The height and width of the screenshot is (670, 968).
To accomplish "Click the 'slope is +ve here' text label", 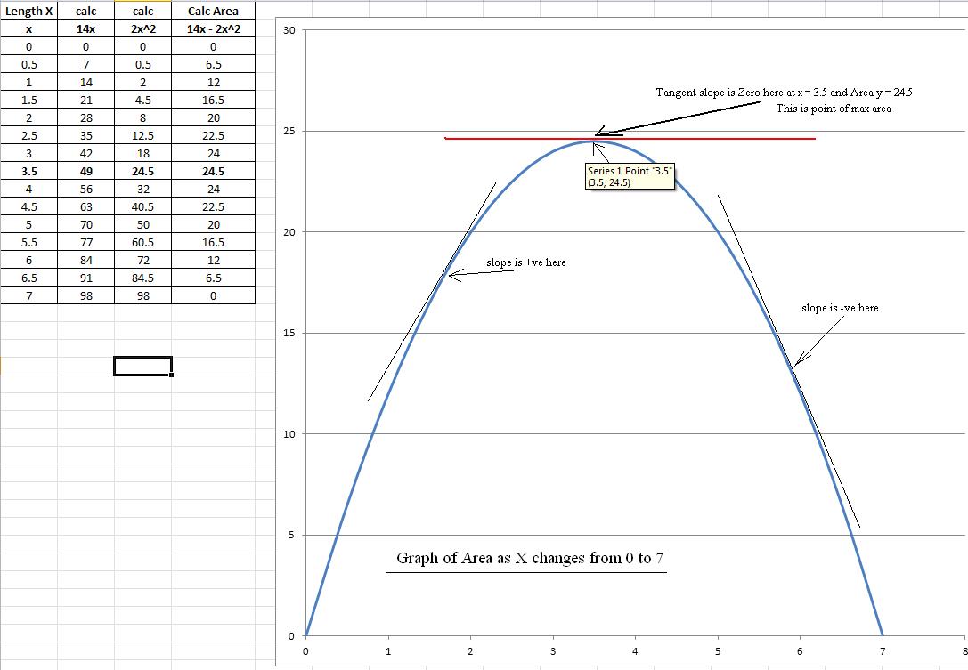I will tap(526, 262).
